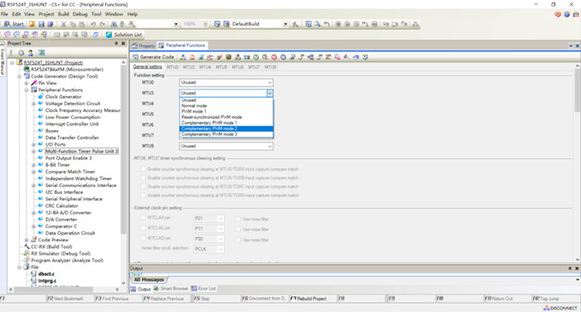Check Use noise filter beside P30
This screenshot has height=312, width=581.
[x=238, y=239]
